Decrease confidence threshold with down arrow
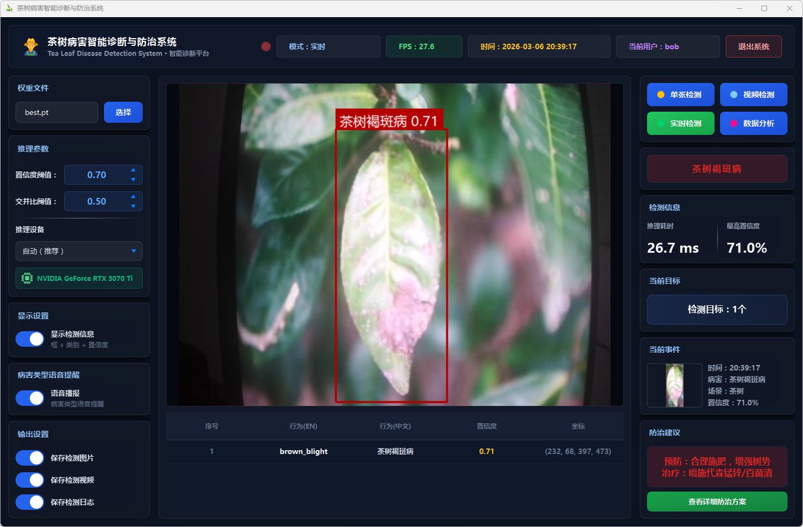 coord(133,180)
